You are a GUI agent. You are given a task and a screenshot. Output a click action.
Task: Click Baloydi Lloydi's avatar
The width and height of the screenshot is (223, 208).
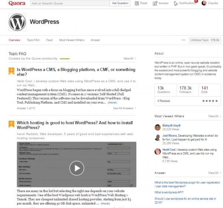(x=158, y=127)
